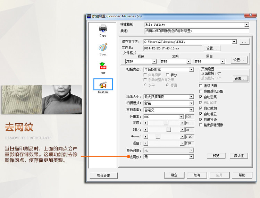260x198 pixels.
Task: Click the brightness slider left arrow
Action: point(146,123)
